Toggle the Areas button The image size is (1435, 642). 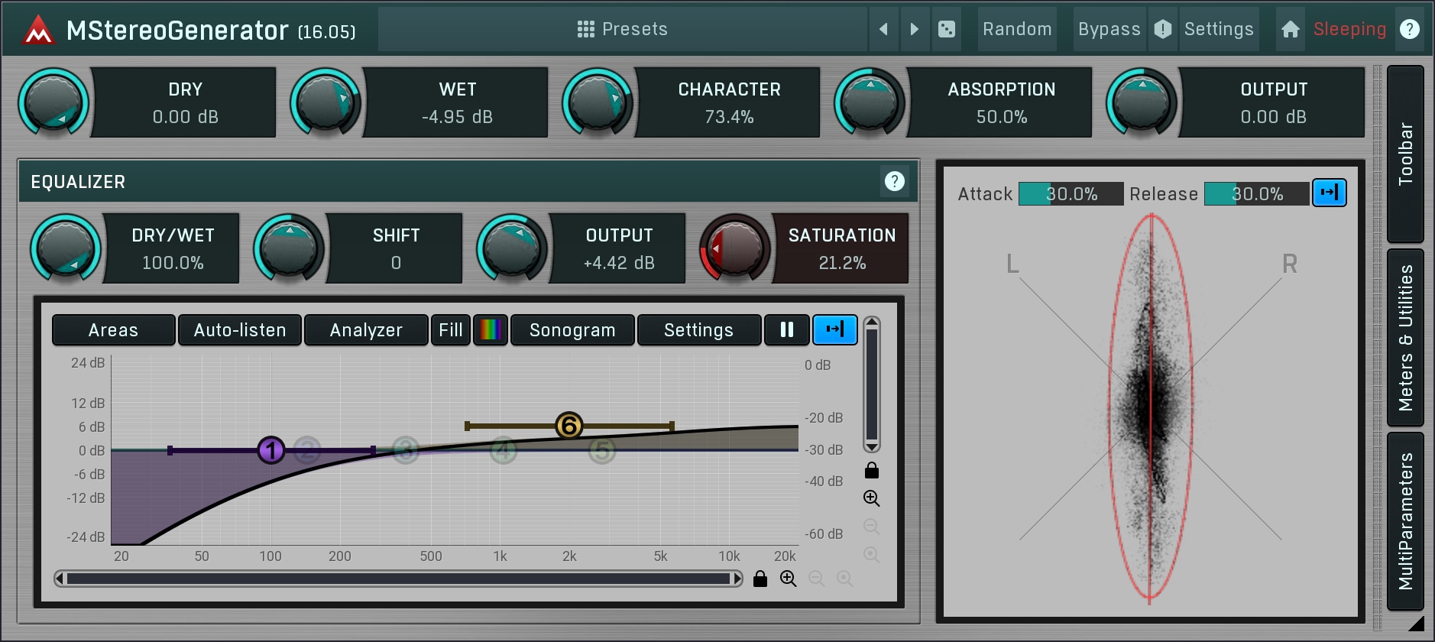click(x=113, y=330)
